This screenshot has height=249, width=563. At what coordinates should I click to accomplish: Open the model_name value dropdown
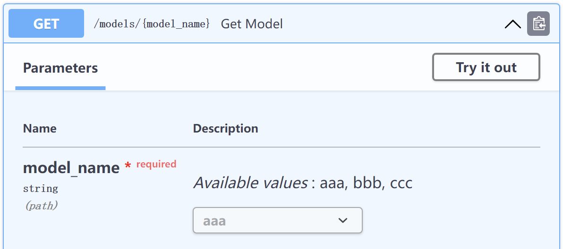point(277,220)
